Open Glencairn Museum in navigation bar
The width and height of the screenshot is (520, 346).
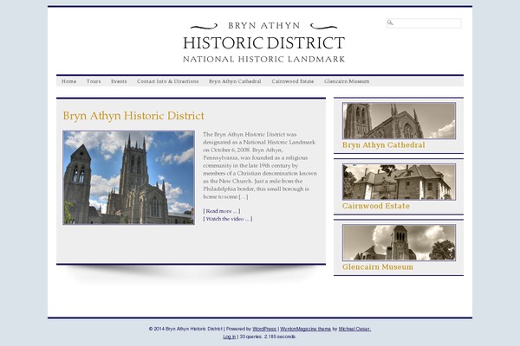pyautogui.click(x=347, y=81)
